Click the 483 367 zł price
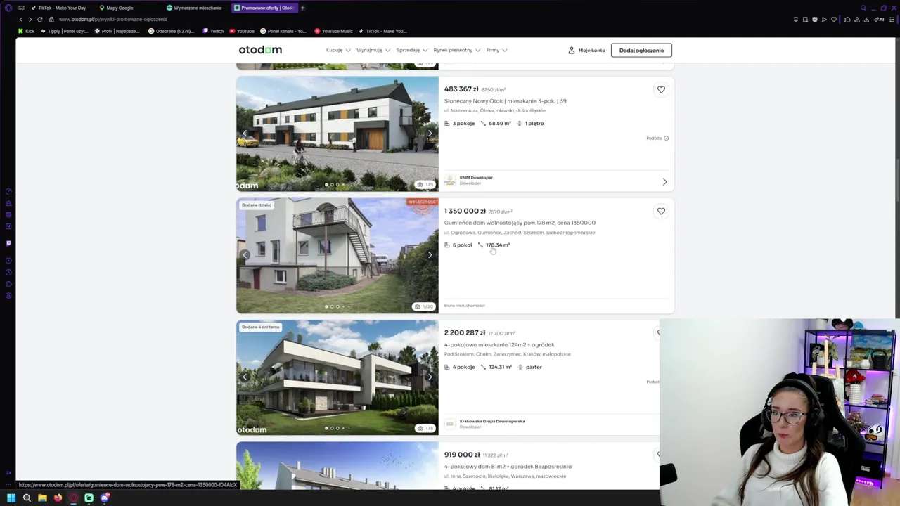 point(461,89)
